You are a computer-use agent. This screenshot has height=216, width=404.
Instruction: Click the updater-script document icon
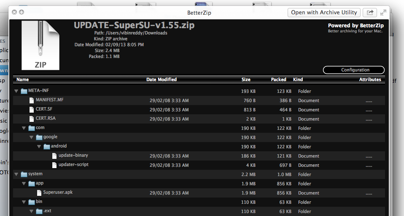[x=54, y=165]
